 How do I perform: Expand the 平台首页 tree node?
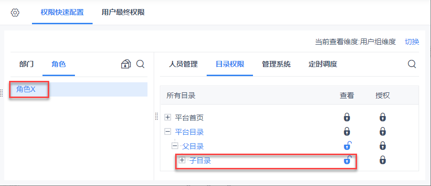[168, 117]
